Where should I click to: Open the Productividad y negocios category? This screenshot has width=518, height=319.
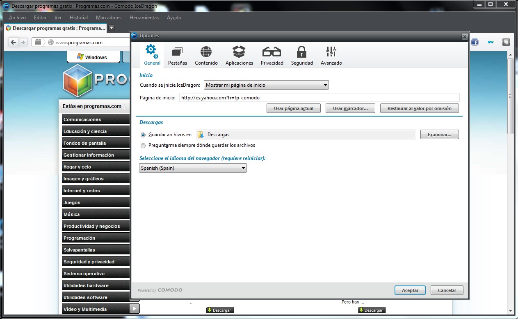(x=96, y=226)
